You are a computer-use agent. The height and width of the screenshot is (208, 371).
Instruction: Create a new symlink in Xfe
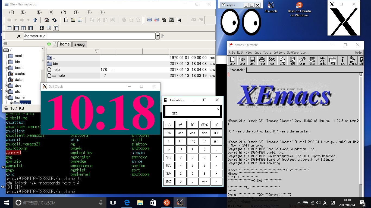pos(80,20)
